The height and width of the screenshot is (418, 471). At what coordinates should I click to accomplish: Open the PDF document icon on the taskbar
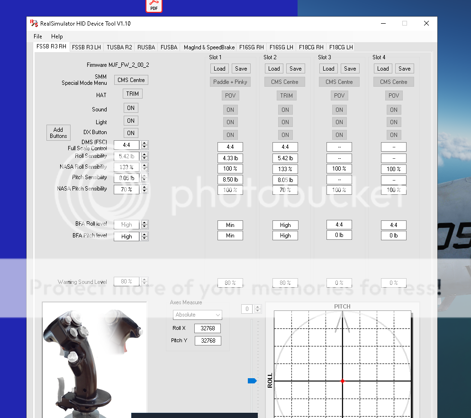(x=154, y=7)
